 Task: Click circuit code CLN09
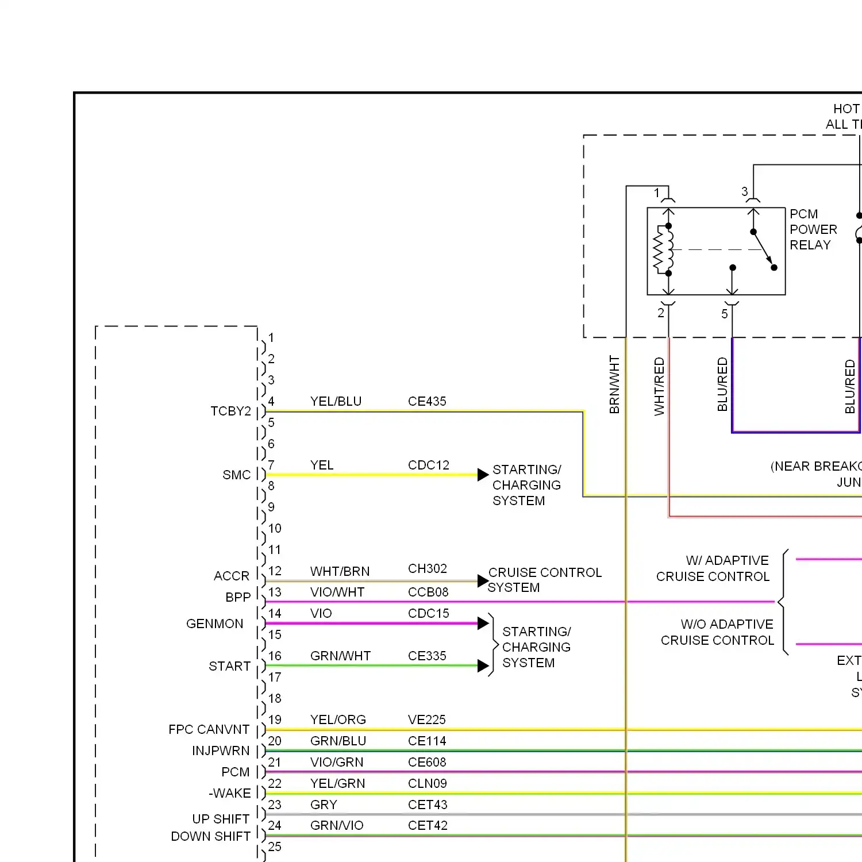(428, 783)
